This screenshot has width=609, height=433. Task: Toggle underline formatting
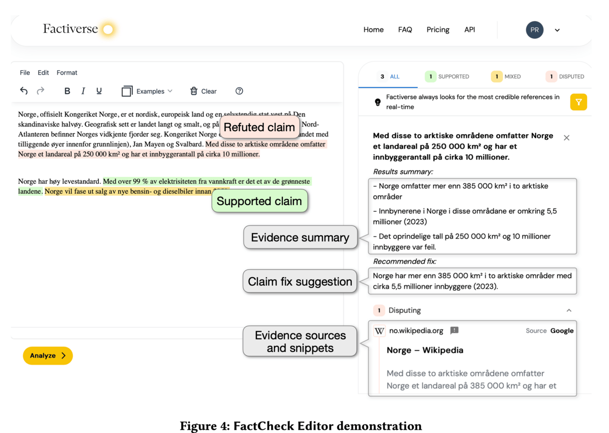(x=99, y=91)
